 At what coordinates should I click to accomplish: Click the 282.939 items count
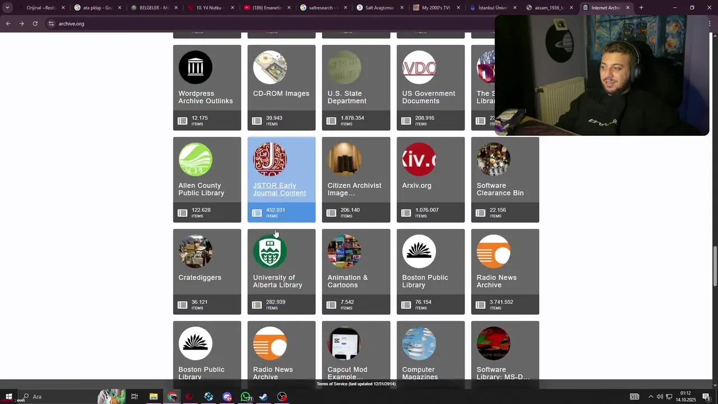pos(275,302)
